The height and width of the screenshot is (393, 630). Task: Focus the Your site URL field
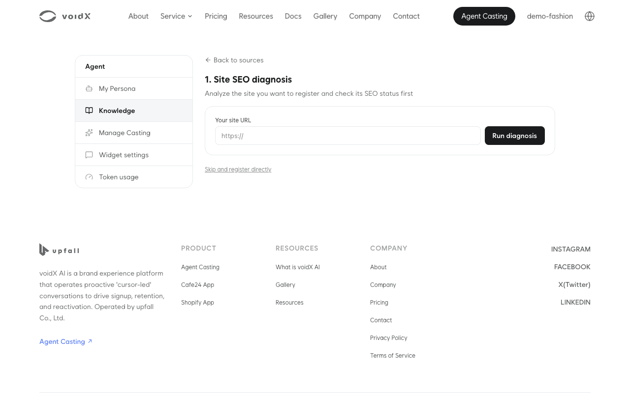348,136
